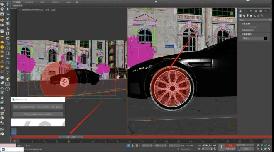The height and width of the screenshot is (152, 274).
Task: Switch to the 填充 ribbon tab
Action: [x=68, y=2]
